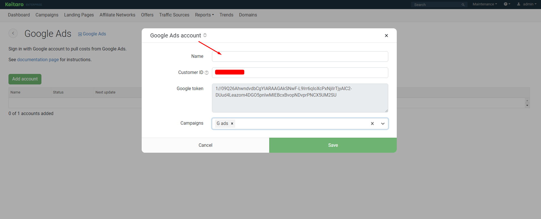Open the Campaigns section in navigation
Viewport: 541px width, 219px height.
[47, 15]
